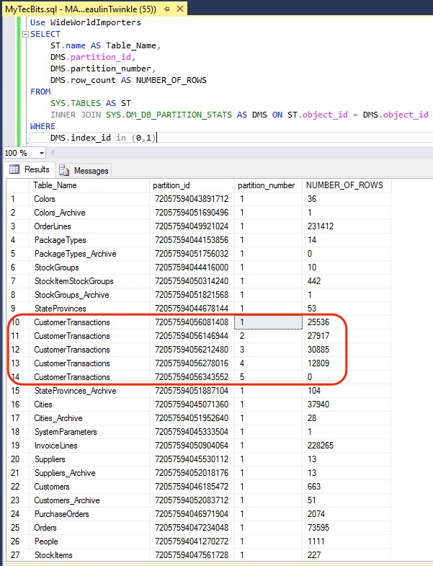
Task: Select the StockGroups_Archive cell
Action: [x=89, y=295]
